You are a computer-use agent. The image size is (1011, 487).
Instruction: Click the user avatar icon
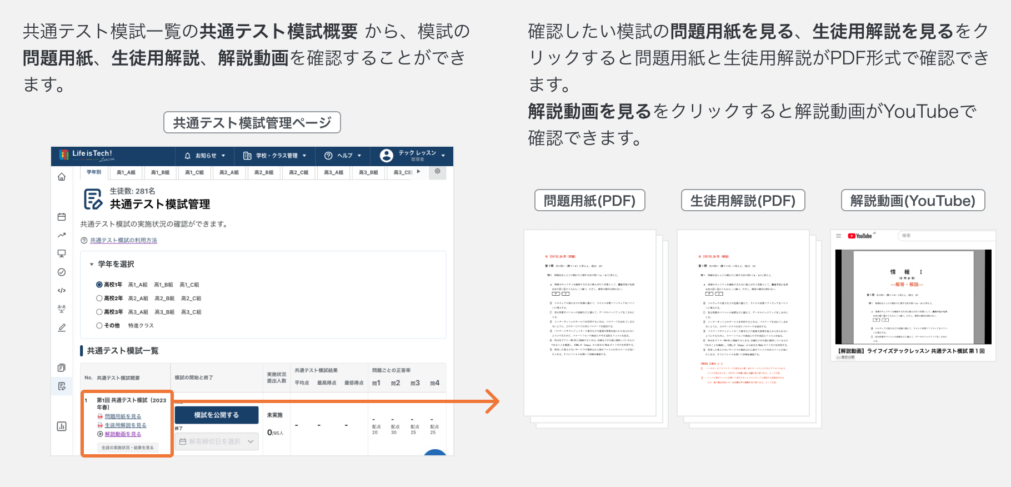click(387, 156)
